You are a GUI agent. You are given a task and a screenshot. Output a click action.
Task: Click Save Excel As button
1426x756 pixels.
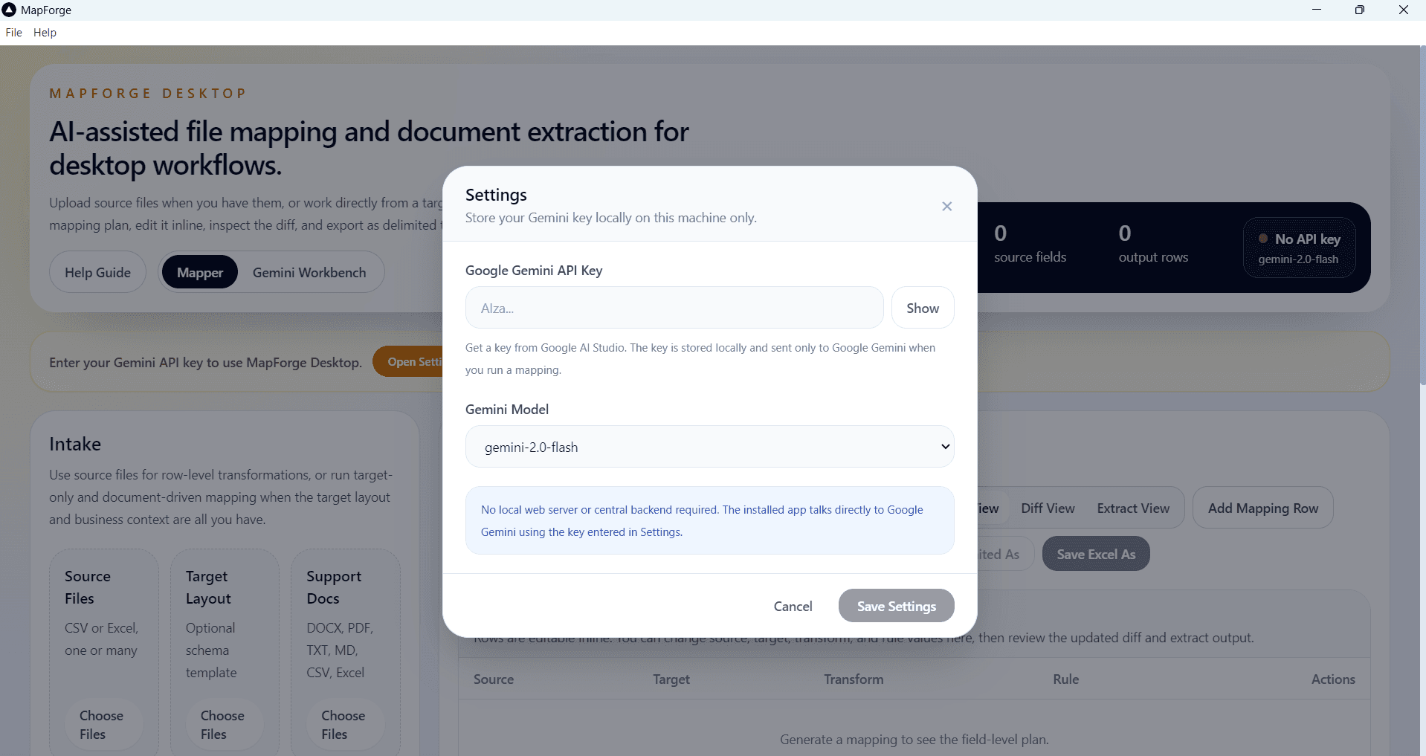[x=1096, y=554]
